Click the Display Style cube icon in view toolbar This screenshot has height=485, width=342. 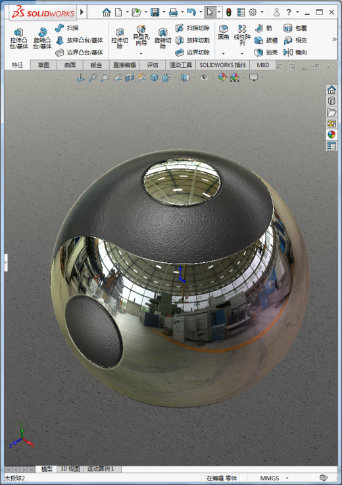coord(185,78)
